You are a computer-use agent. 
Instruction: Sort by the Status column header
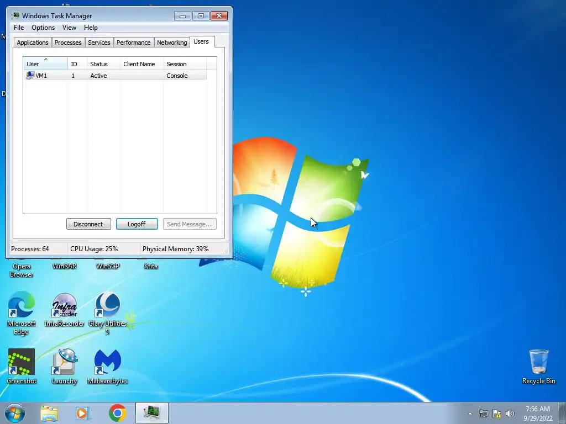click(x=103, y=63)
